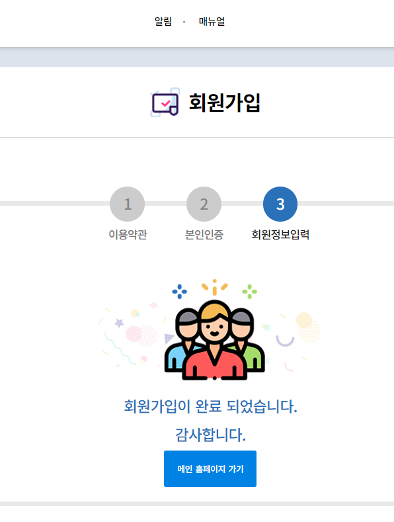The height and width of the screenshot is (522, 394).
Task: Open the 알림 menu item
Action: pyautogui.click(x=163, y=22)
